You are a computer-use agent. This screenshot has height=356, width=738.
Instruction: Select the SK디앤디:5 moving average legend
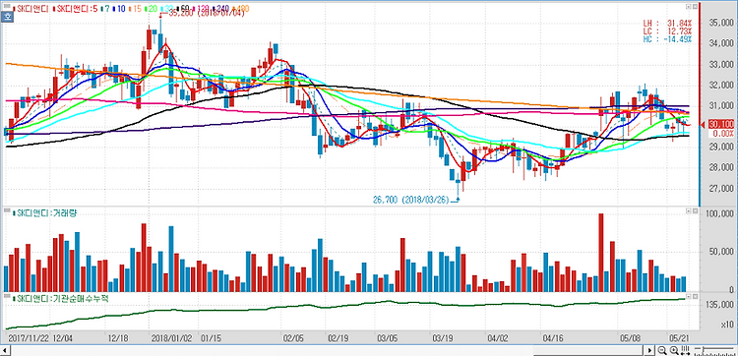(77, 9)
